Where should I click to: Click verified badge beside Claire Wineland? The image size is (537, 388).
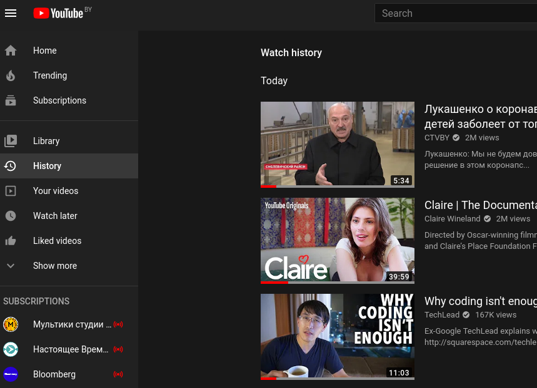pos(488,219)
